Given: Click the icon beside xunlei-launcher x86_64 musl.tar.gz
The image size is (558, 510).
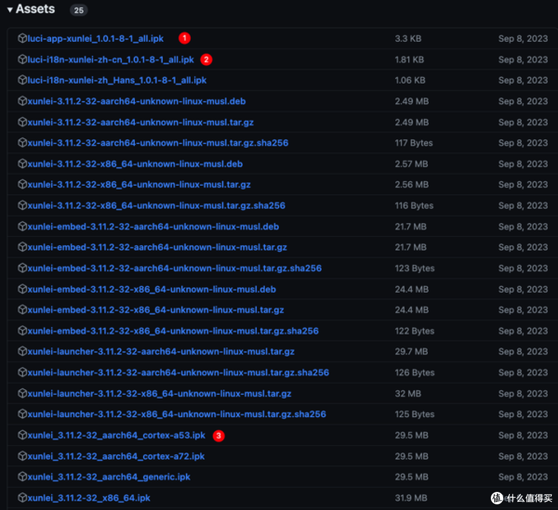Looking at the screenshot, I should coord(22,393).
